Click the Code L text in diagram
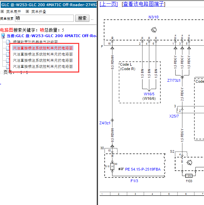Viewport: 204px width, 205px height. click(x=126, y=64)
